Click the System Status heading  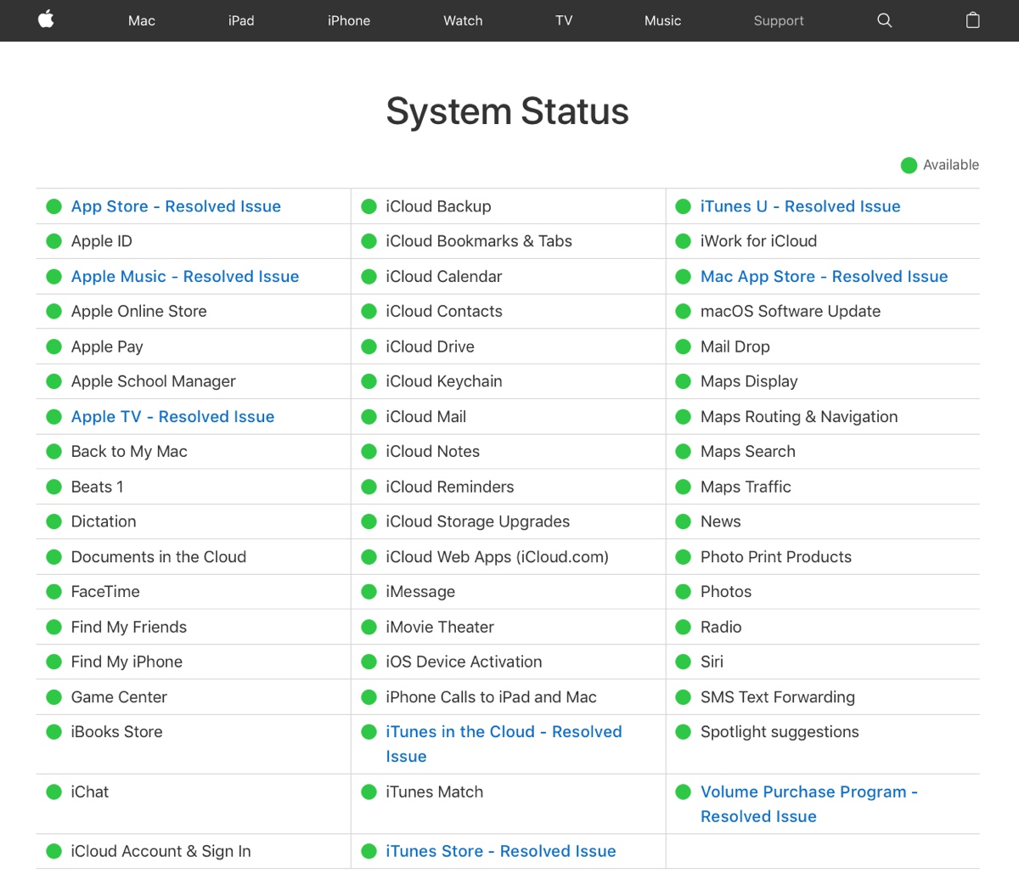tap(507, 111)
